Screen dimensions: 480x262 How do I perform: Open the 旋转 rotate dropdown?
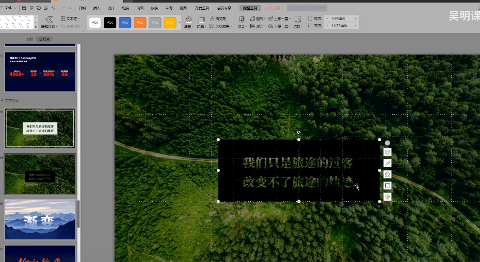tap(258, 19)
